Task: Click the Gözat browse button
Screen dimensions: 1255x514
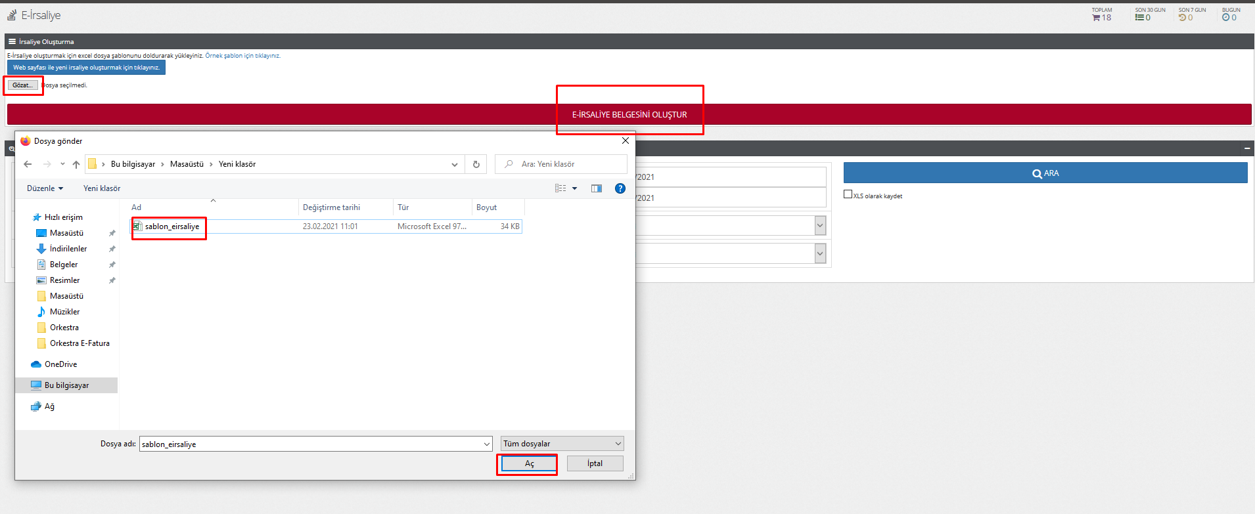Action: pyautogui.click(x=22, y=85)
